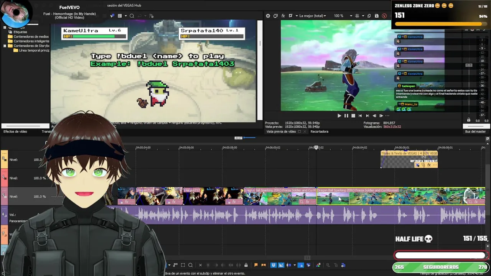Toggle dock square on Vista previa tab
Viewport: 491px width, 276px height.
tap(299, 131)
